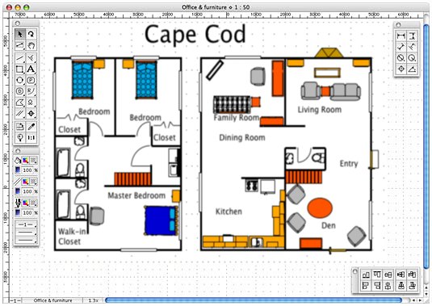Select the text tool A
Viewport: 432px width, 306px height.
31,69
